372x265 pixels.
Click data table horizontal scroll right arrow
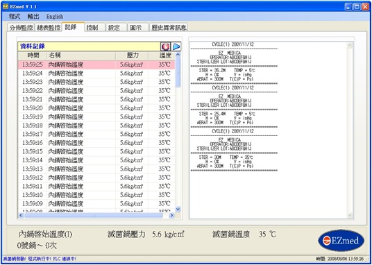(171, 215)
